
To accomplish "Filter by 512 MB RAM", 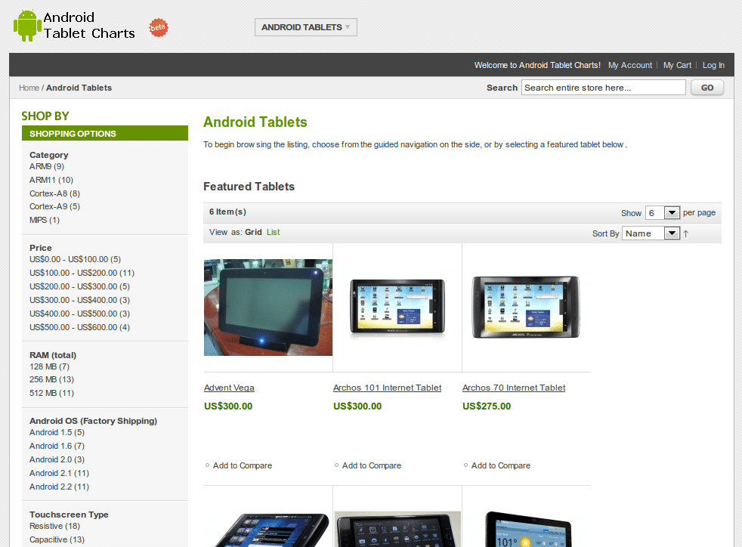I will tap(51, 393).
